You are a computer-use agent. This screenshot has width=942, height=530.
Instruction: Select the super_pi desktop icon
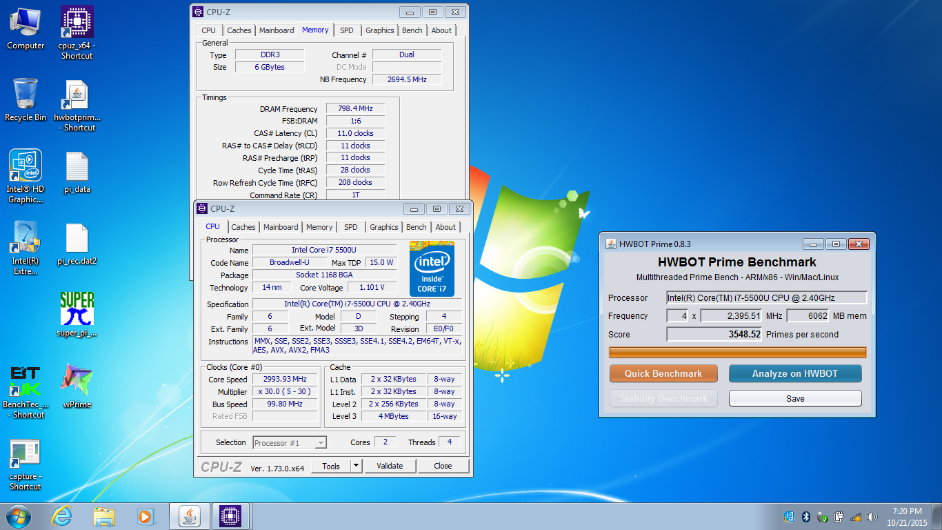77,315
